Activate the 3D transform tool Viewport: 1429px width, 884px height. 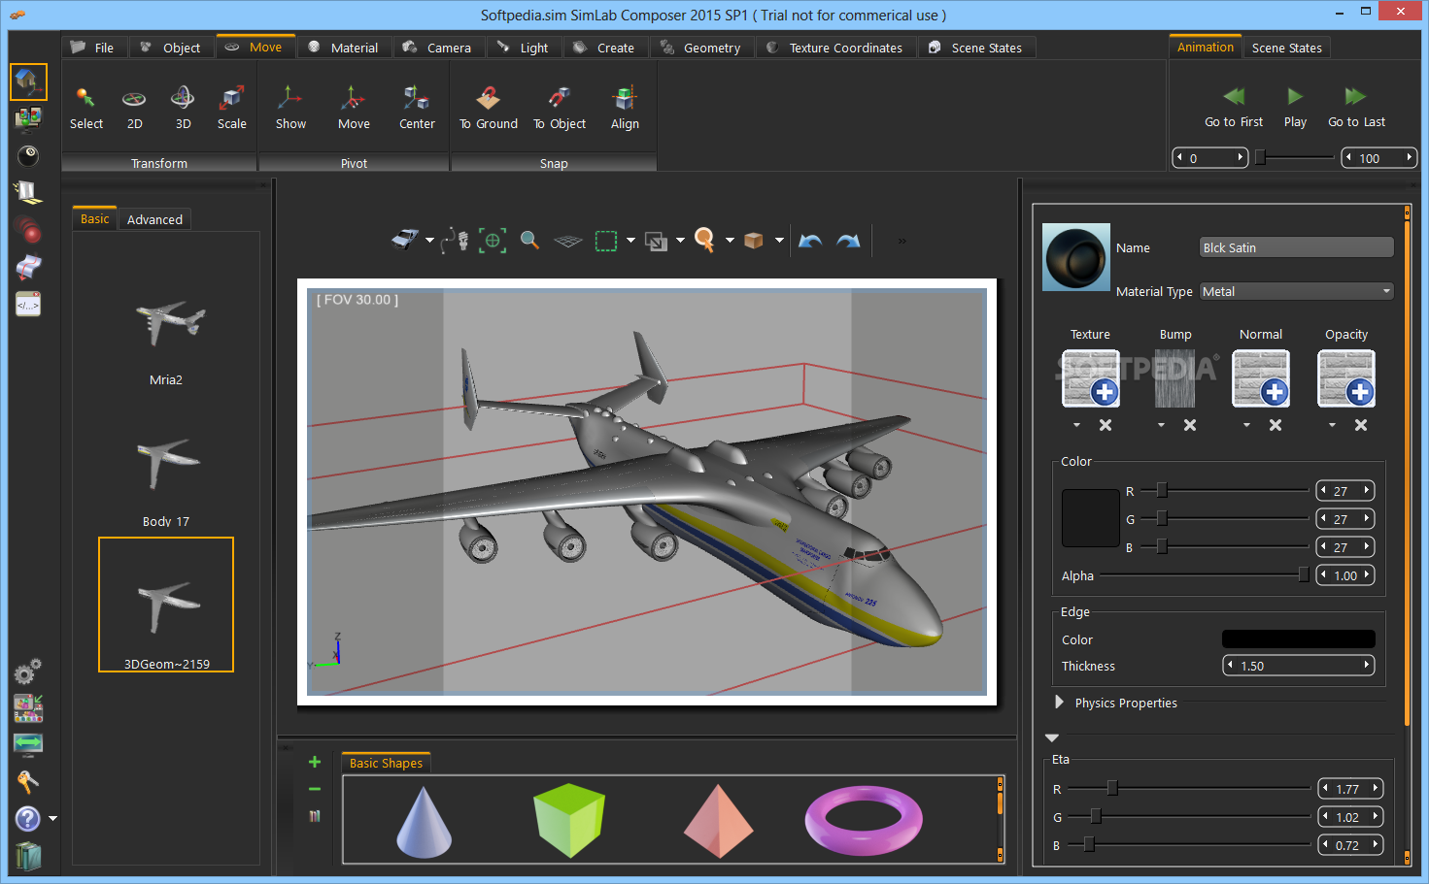coord(183,108)
